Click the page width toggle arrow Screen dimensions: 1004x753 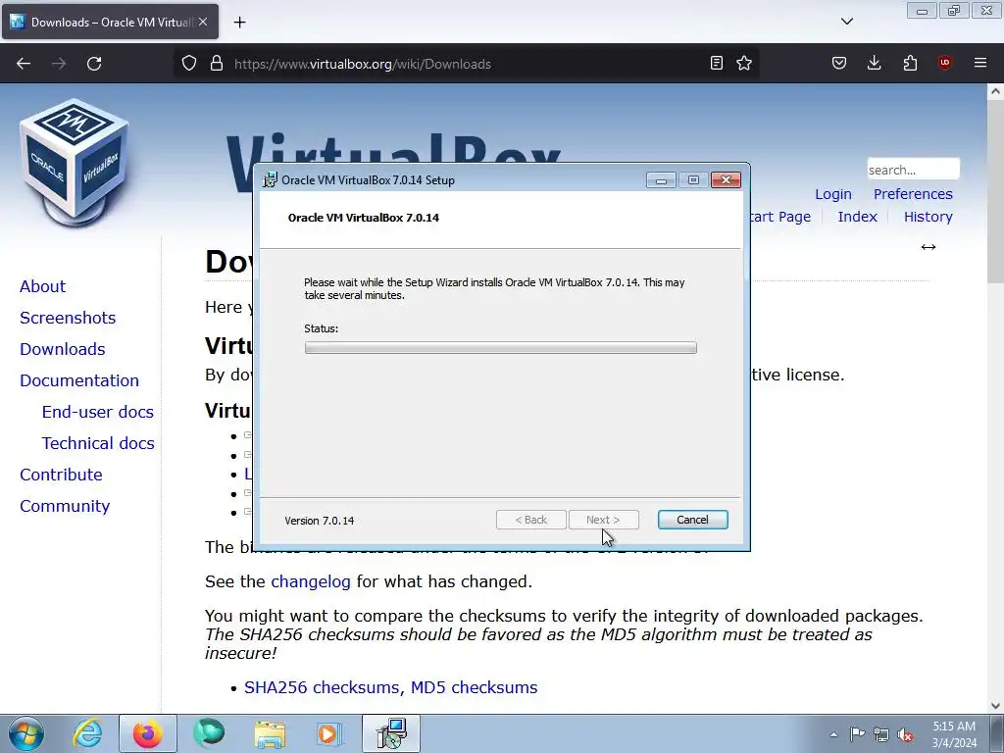(929, 247)
